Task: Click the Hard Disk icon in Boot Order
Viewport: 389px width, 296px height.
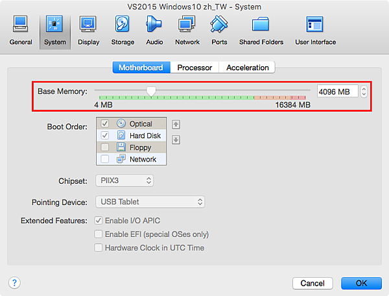Action: 121,135
